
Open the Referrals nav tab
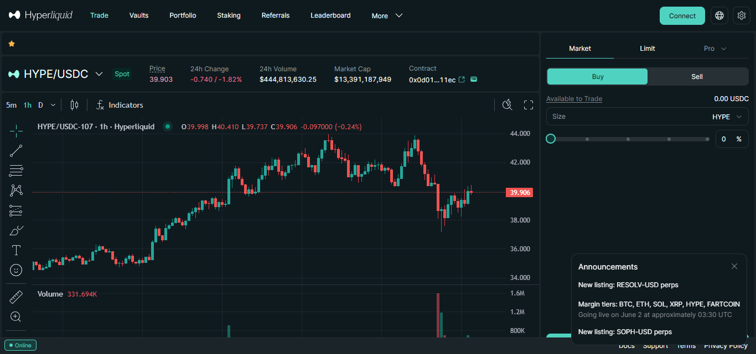(276, 15)
